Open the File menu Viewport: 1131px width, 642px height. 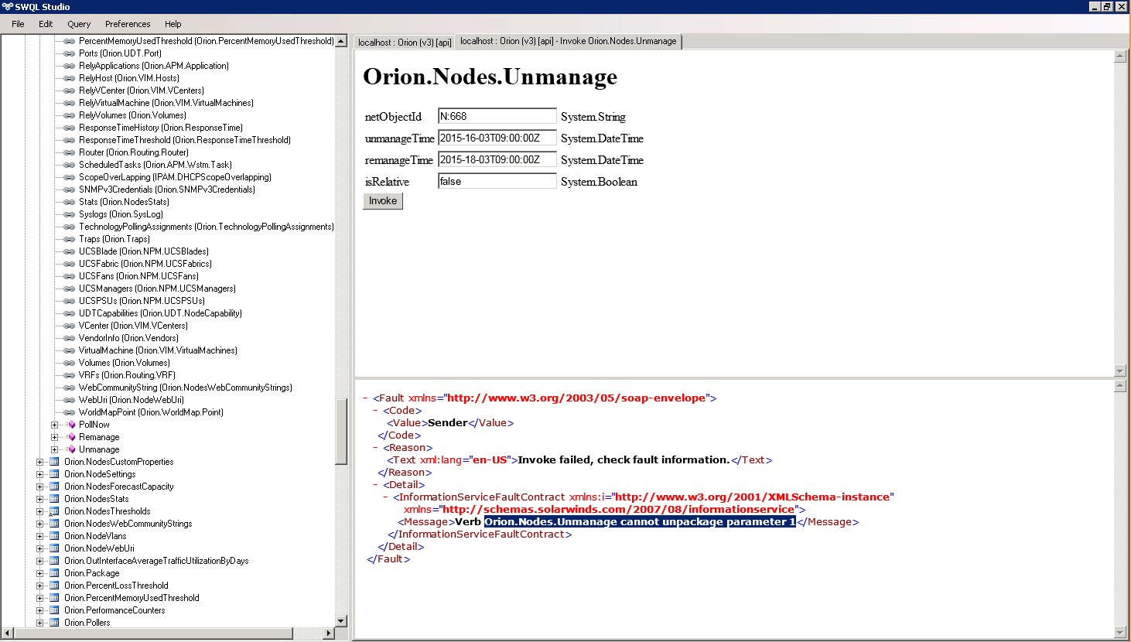tap(18, 24)
